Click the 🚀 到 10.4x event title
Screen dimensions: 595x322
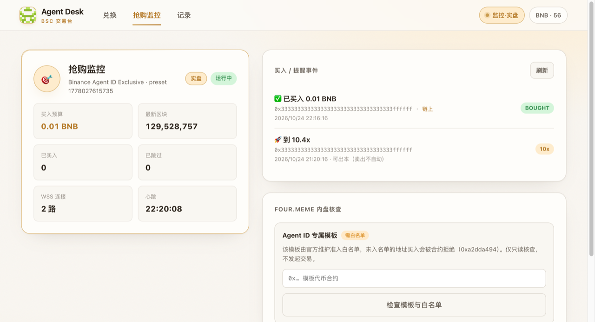coord(292,140)
